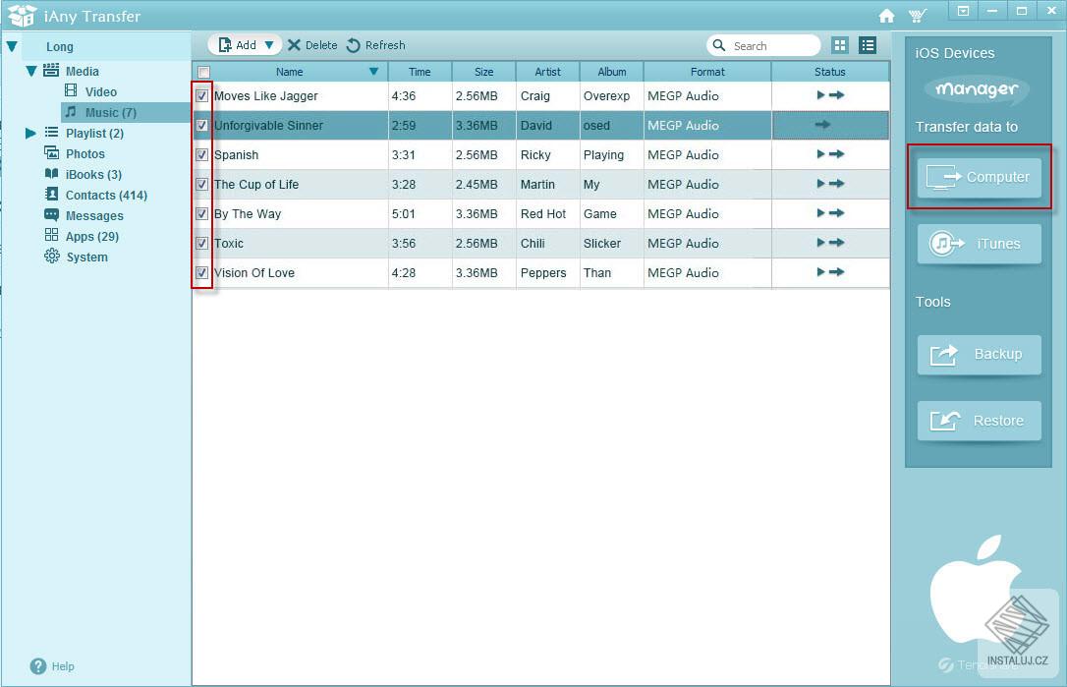Image resolution: width=1067 pixels, height=687 pixels.
Task: Open Messages in the sidebar
Action: (x=84, y=216)
